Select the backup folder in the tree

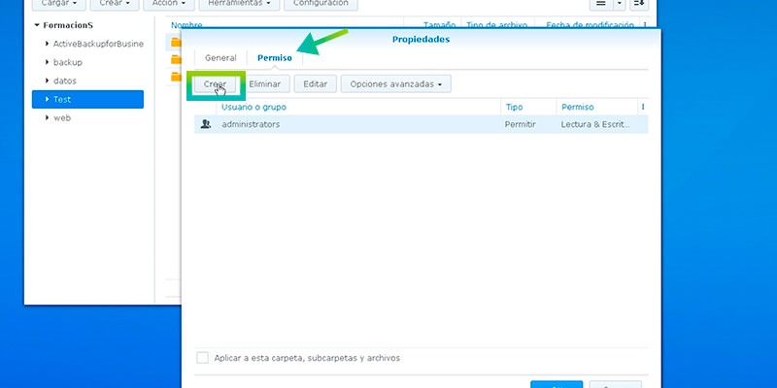[68, 62]
